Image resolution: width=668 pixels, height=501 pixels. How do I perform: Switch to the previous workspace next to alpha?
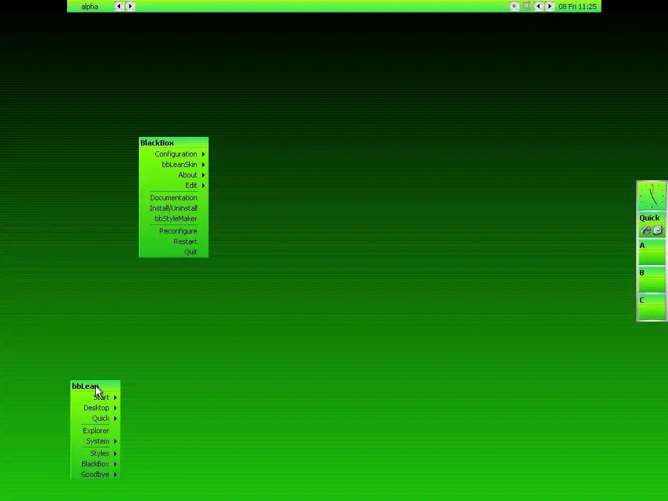(119, 7)
